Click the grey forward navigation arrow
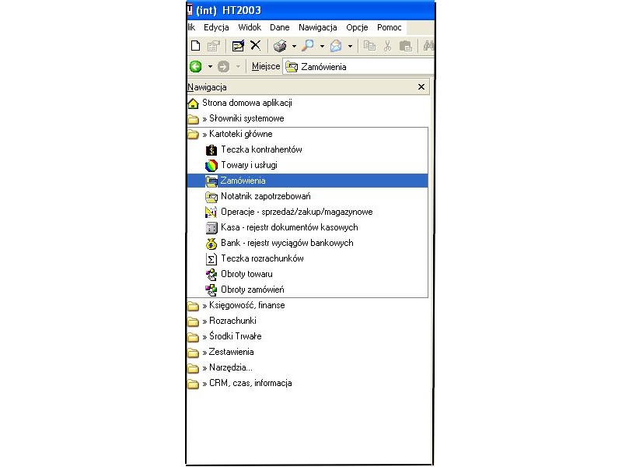This screenshot has width=622, height=467. coord(224,66)
